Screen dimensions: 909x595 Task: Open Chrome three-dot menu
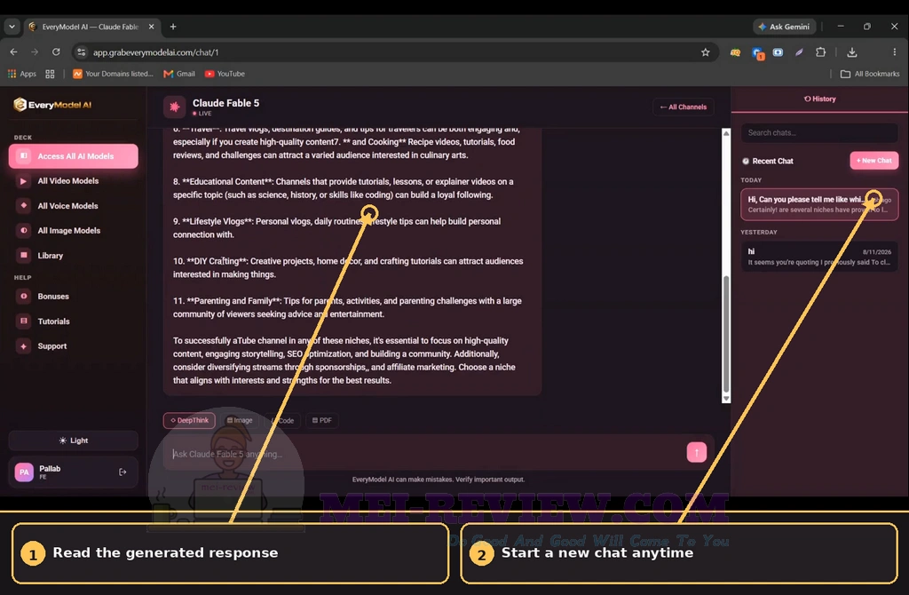894,52
